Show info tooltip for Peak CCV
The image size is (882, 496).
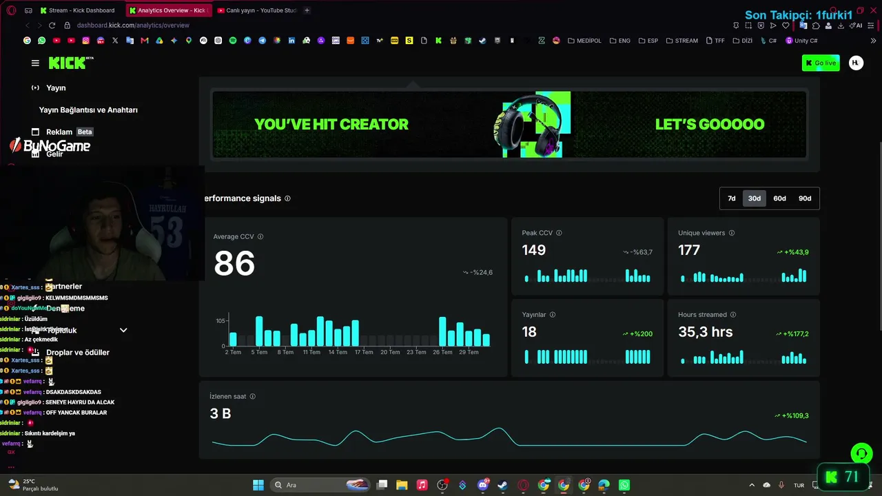coord(559,233)
